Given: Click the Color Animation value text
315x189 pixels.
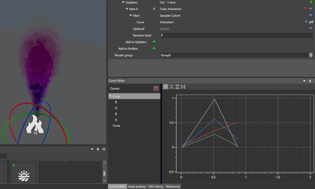Looking at the screenshot, I should pos(171,9).
